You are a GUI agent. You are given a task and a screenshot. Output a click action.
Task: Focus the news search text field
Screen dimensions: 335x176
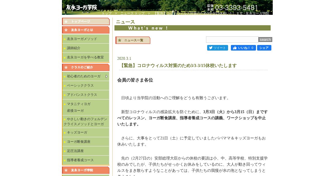pos(232,40)
